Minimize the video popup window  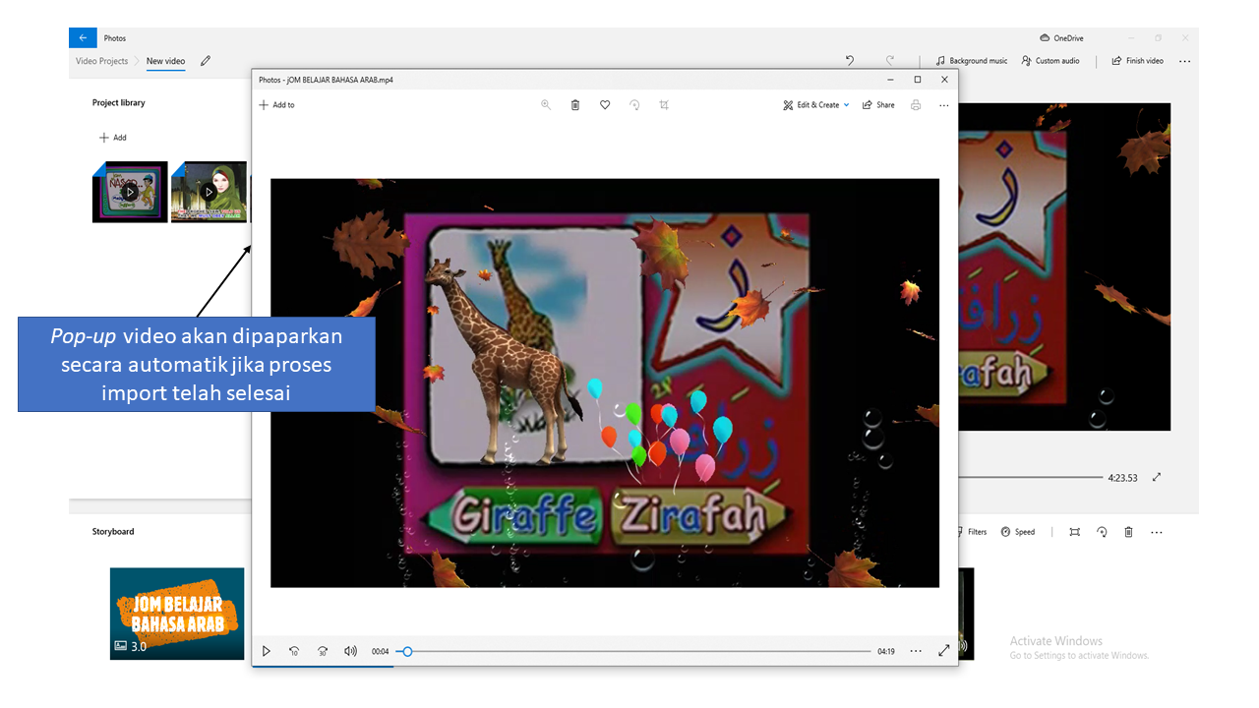click(x=891, y=80)
